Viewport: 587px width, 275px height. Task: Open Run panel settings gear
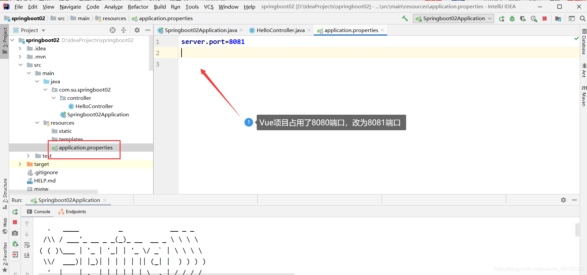pyautogui.click(x=563, y=200)
